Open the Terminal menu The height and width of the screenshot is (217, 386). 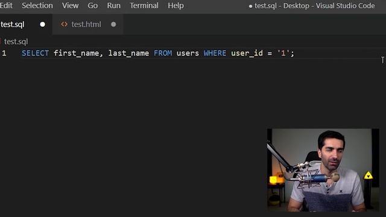point(144,5)
